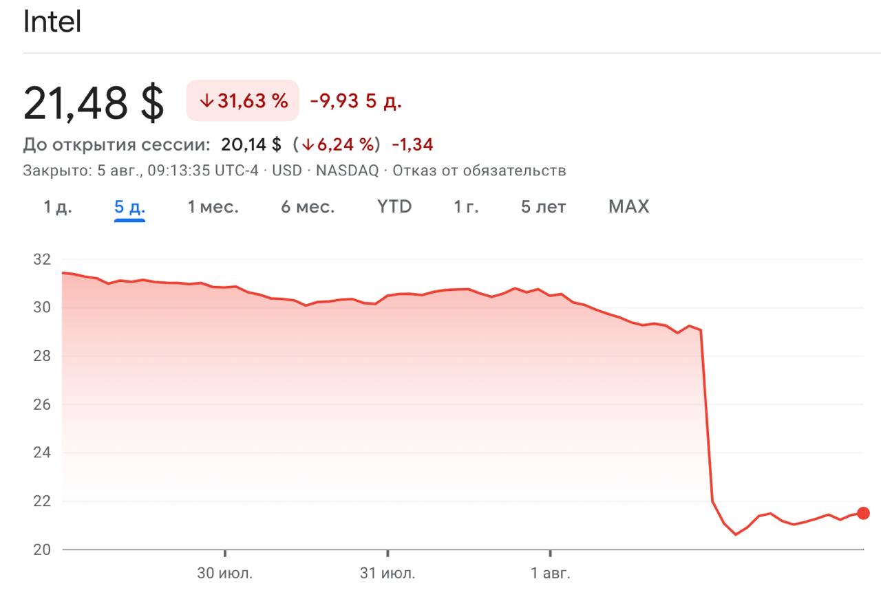The image size is (881, 599).
Task: Click the red endpoint dot on chart
Action: [863, 513]
